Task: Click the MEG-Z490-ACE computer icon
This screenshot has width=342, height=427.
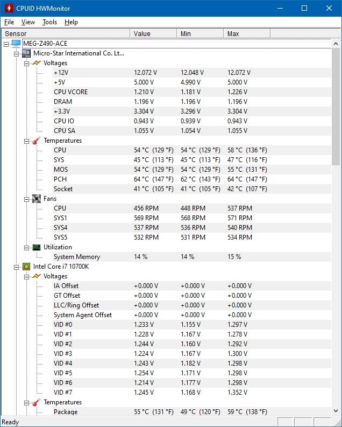Action: coord(16,44)
